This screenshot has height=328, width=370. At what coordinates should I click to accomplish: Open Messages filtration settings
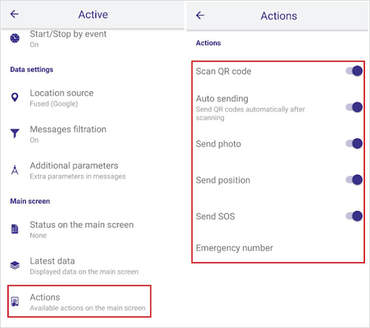tap(92, 134)
